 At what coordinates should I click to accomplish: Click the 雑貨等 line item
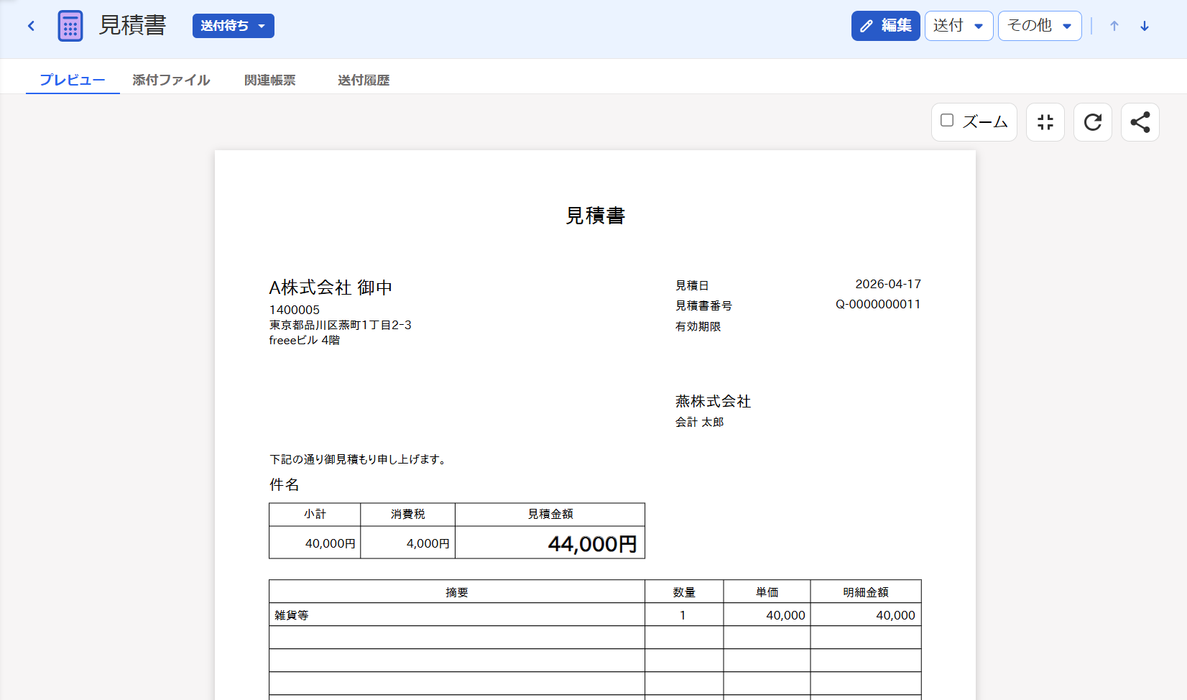(292, 615)
